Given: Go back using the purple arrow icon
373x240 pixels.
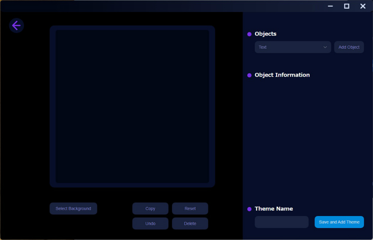Looking at the screenshot, I should [16, 26].
